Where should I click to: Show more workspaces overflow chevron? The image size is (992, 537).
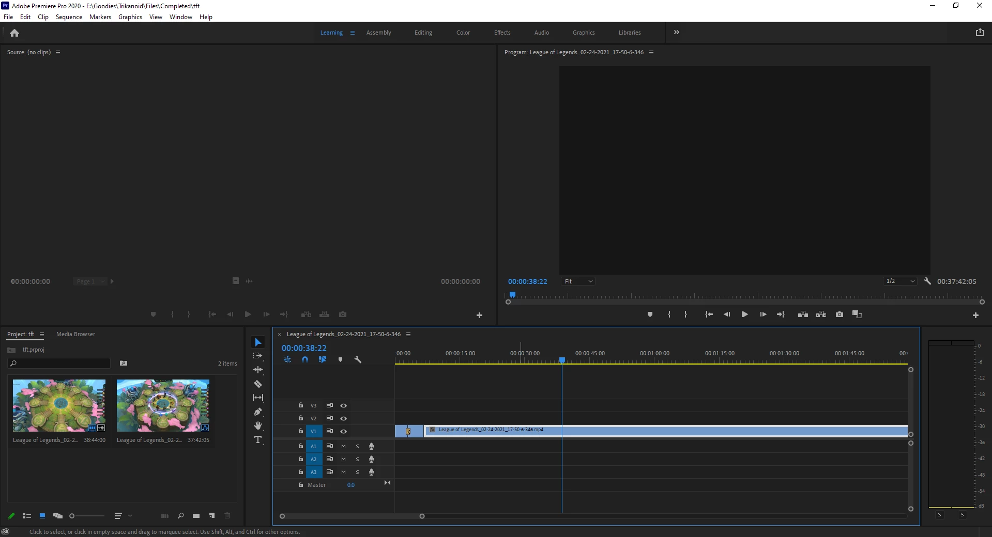[677, 32]
